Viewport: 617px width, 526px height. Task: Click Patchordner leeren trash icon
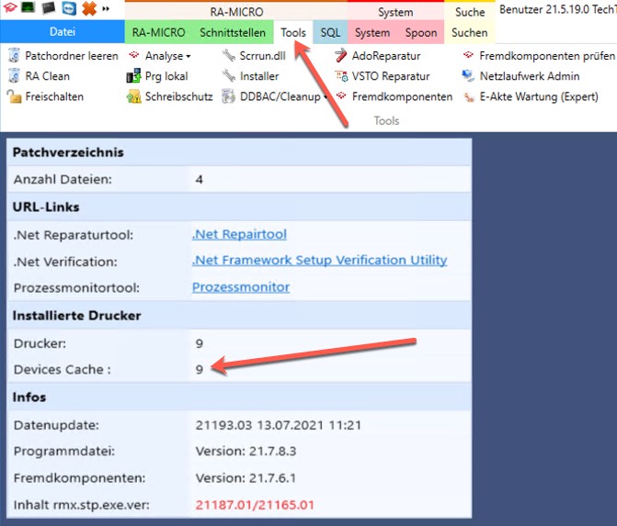click(14, 55)
